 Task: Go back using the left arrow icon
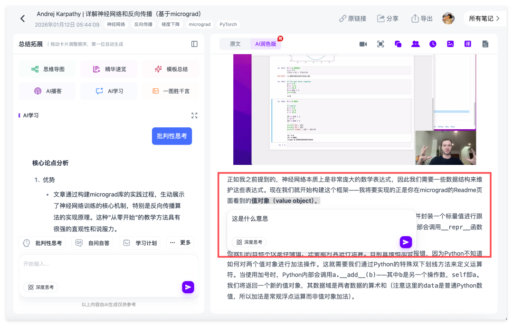point(23,19)
